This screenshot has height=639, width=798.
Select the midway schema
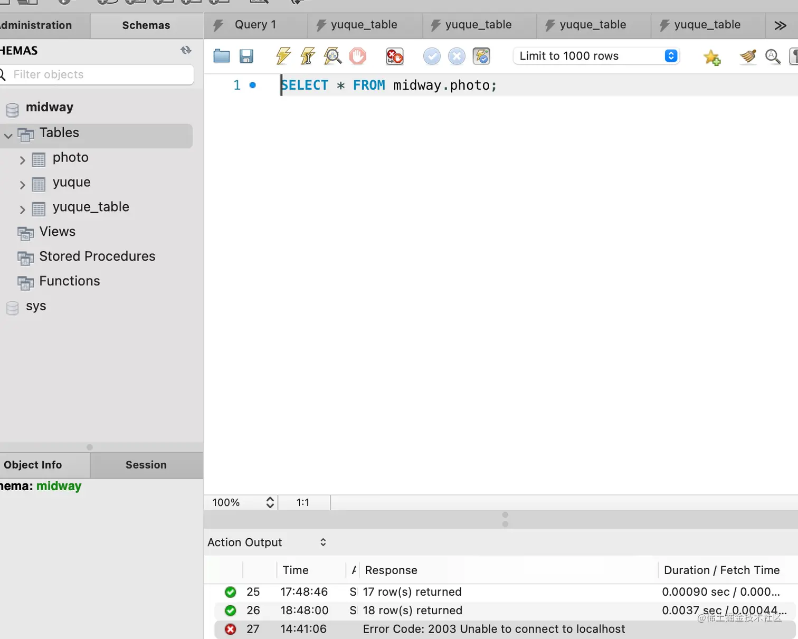[50, 107]
